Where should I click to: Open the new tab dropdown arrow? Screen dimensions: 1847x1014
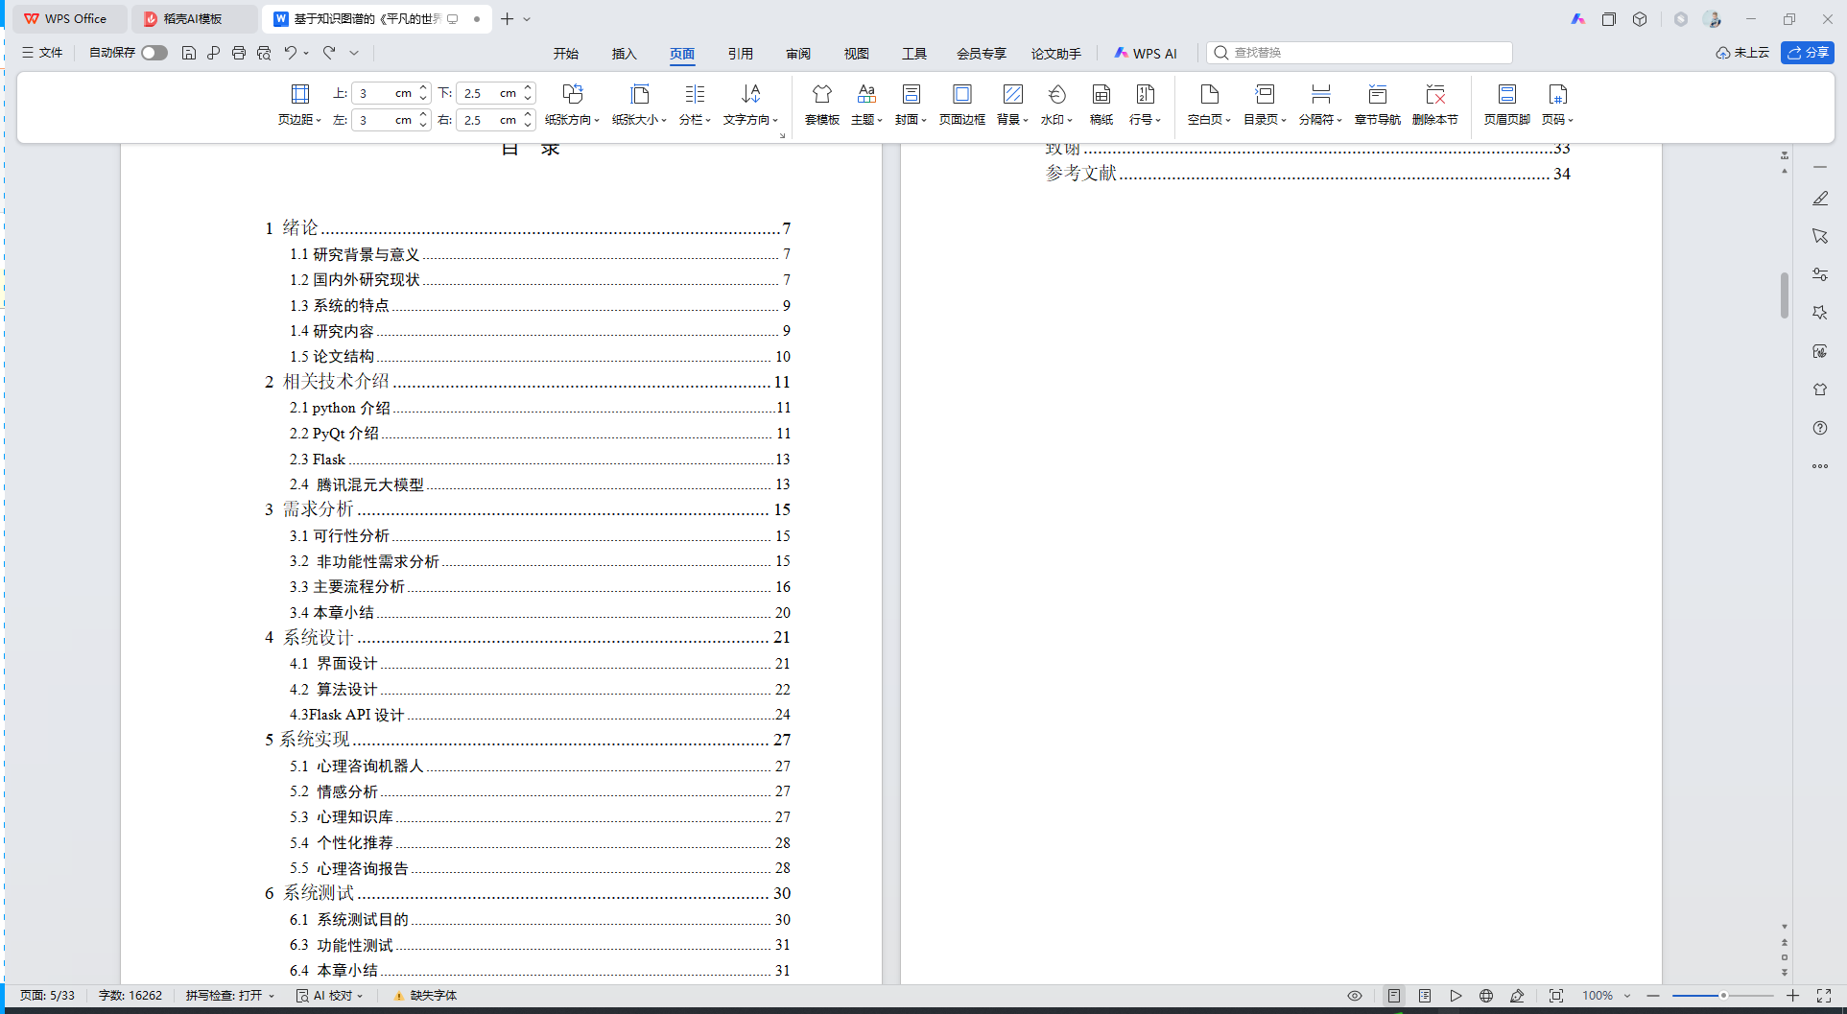coord(527,19)
